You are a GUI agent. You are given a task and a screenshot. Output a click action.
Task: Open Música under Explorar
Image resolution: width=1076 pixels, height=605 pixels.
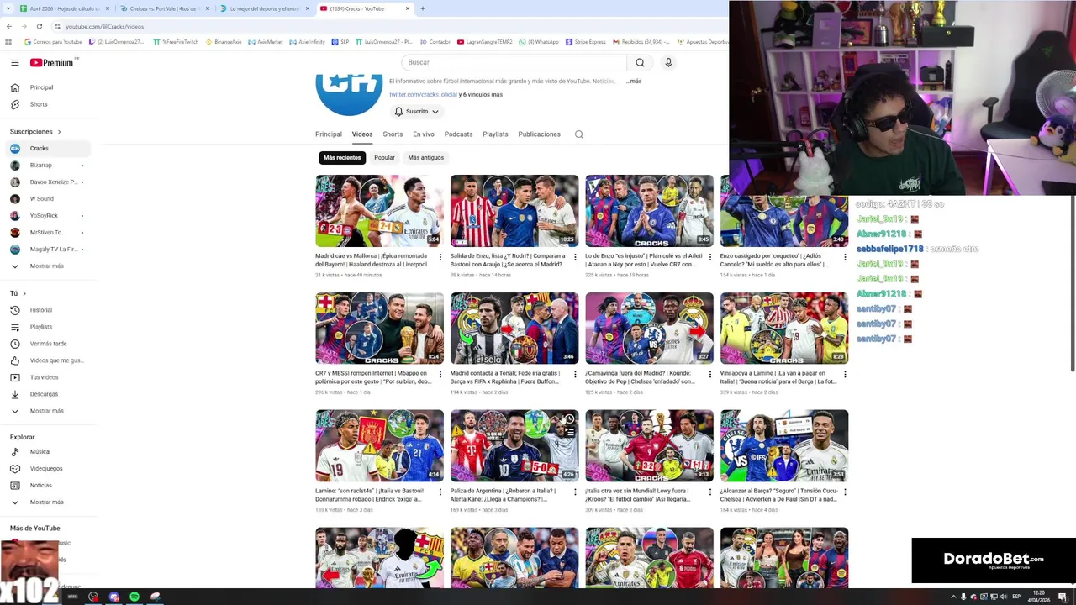40,451
